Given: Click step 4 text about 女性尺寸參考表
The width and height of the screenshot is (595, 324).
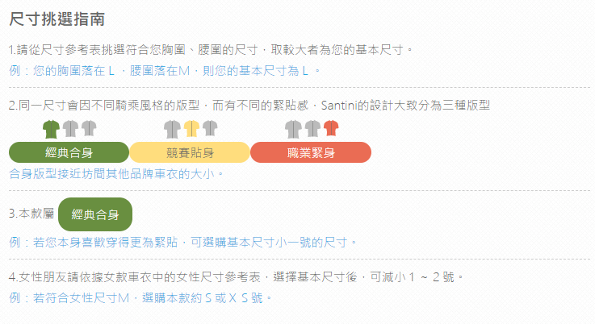Looking at the screenshot, I should [237, 277].
